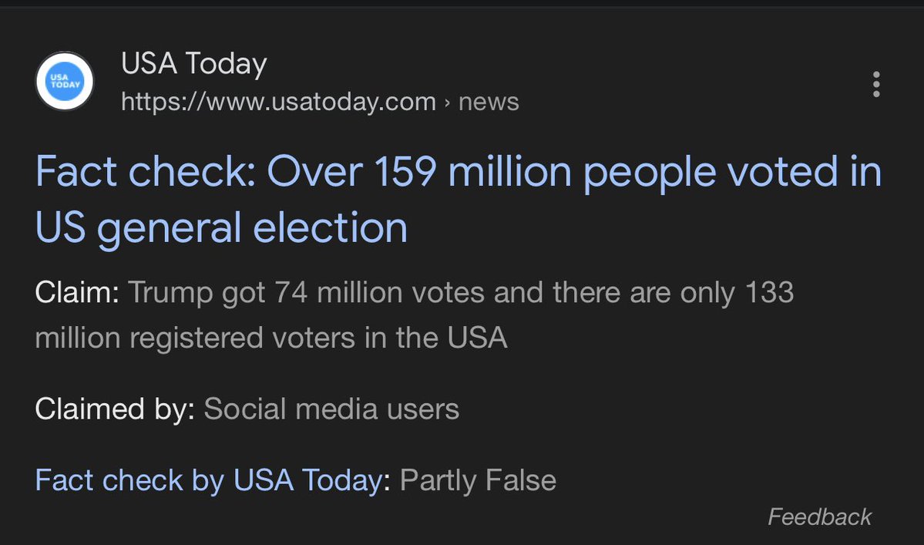The image size is (924, 545).
Task: Click the usatoday.com URL
Action: 278,102
